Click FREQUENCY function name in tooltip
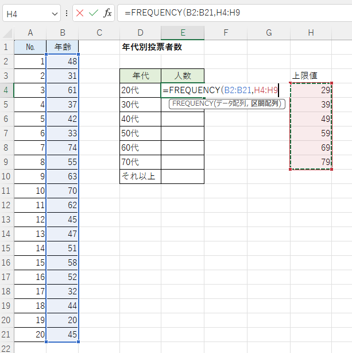Screen dimensions: 352x353 click(x=191, y=103)
